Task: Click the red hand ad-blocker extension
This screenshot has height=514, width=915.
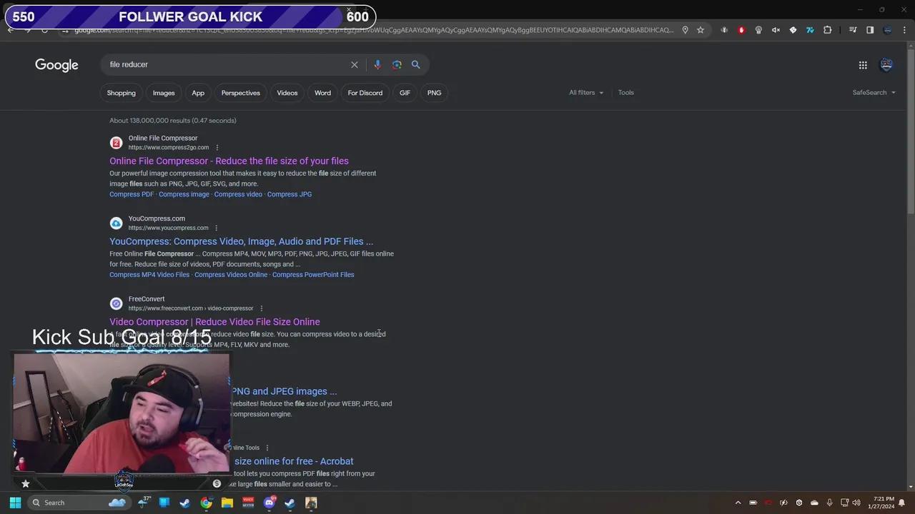Action: 741,30
